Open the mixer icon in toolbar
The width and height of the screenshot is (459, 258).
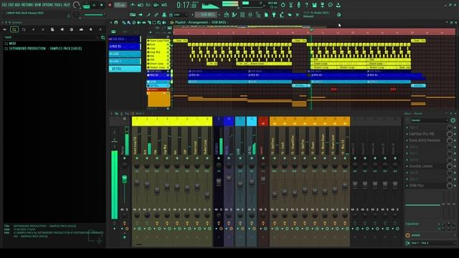coord(250,14)
